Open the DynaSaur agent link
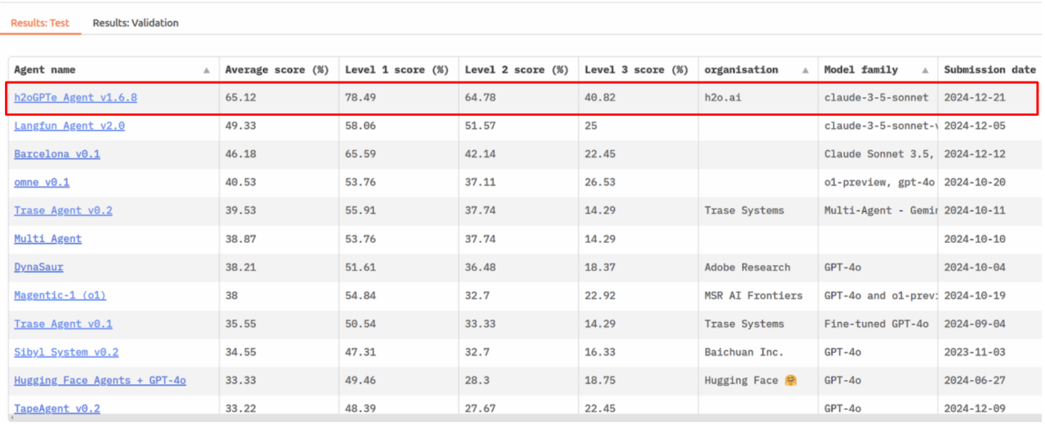Screen dimensions: 1045x424 38,267
